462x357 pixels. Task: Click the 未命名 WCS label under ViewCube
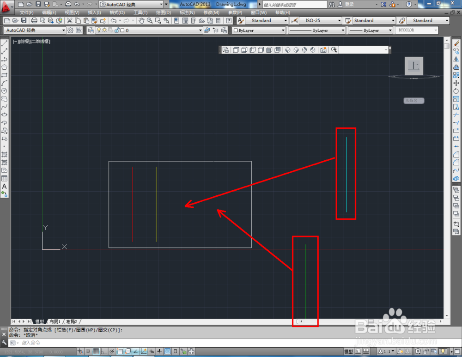pos(413,100)
